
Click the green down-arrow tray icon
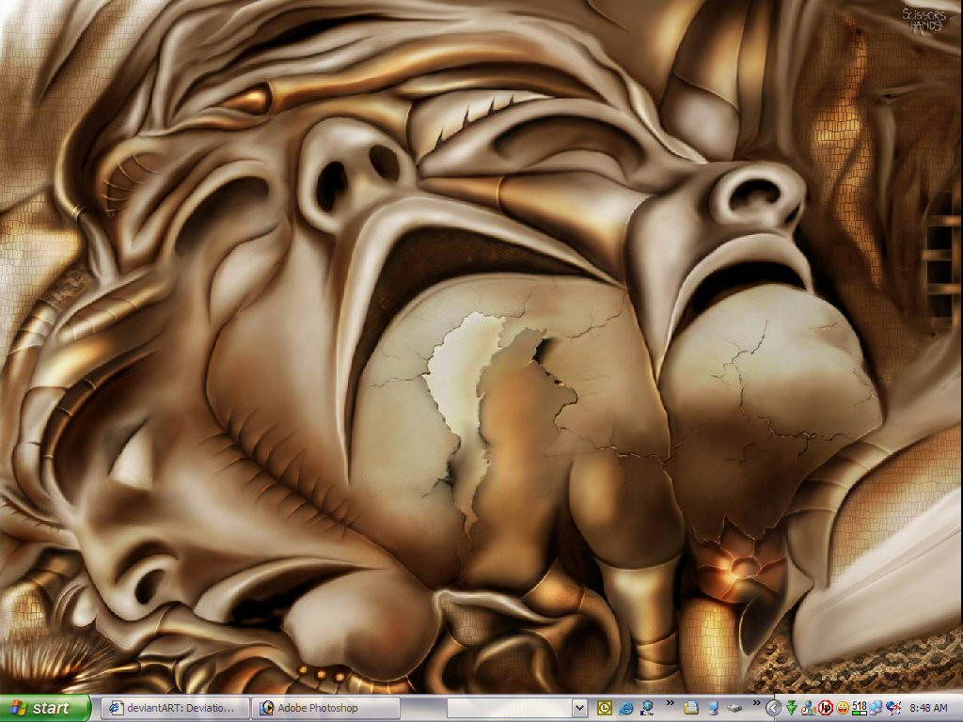(792, 708)
